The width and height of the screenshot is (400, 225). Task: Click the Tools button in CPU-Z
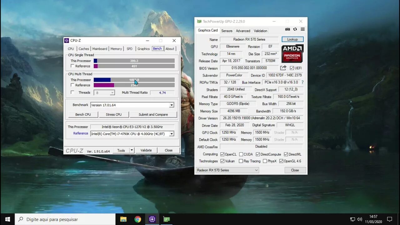point(121,150)
